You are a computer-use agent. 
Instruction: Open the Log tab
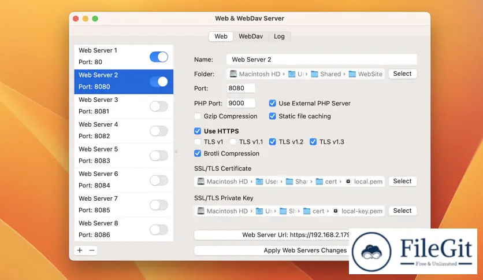[x=279, y=36]
